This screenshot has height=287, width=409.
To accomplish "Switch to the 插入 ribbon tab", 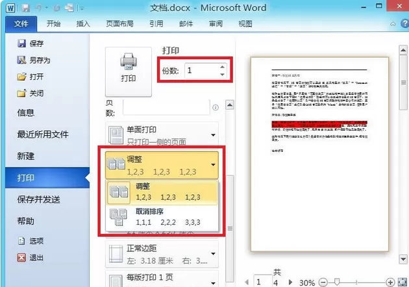I will 83,24.
